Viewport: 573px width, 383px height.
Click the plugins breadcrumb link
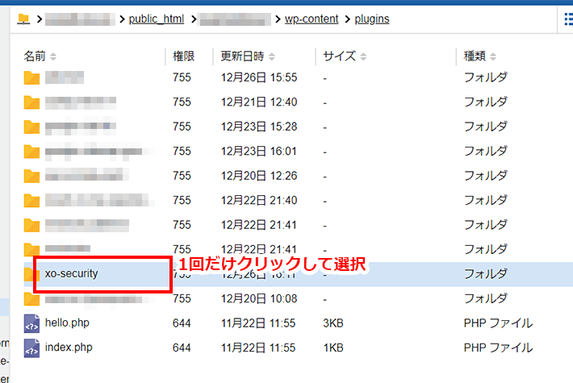tap(372, 18)
